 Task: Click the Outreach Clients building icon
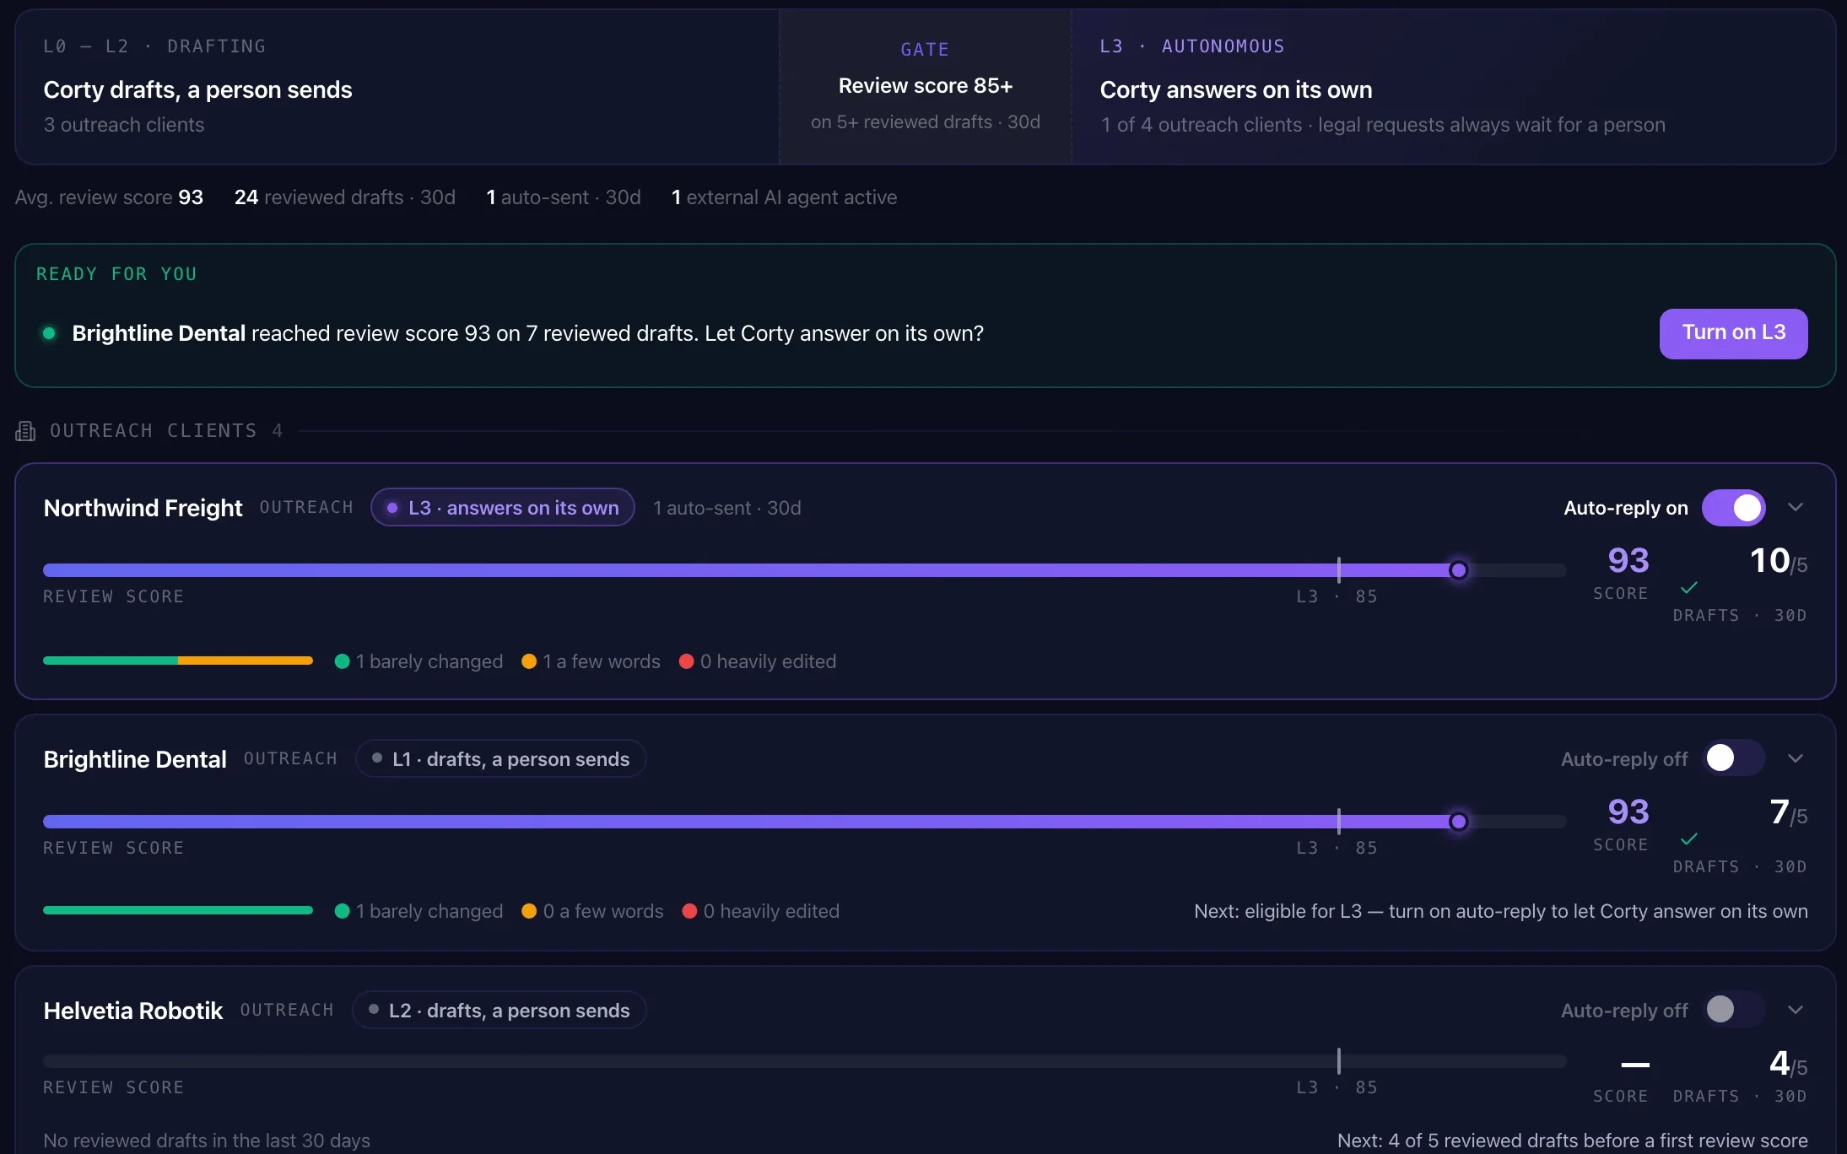pyautogui.click(x=25, y=431)
